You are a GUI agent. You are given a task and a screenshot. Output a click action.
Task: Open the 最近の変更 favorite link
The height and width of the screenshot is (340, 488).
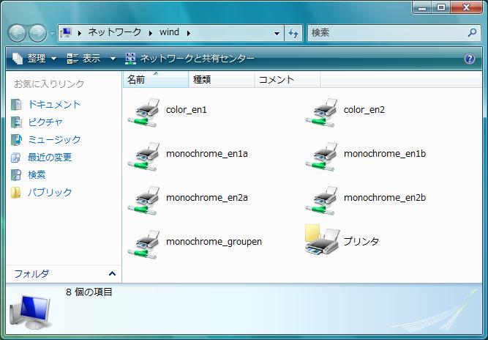pos(50,157)
